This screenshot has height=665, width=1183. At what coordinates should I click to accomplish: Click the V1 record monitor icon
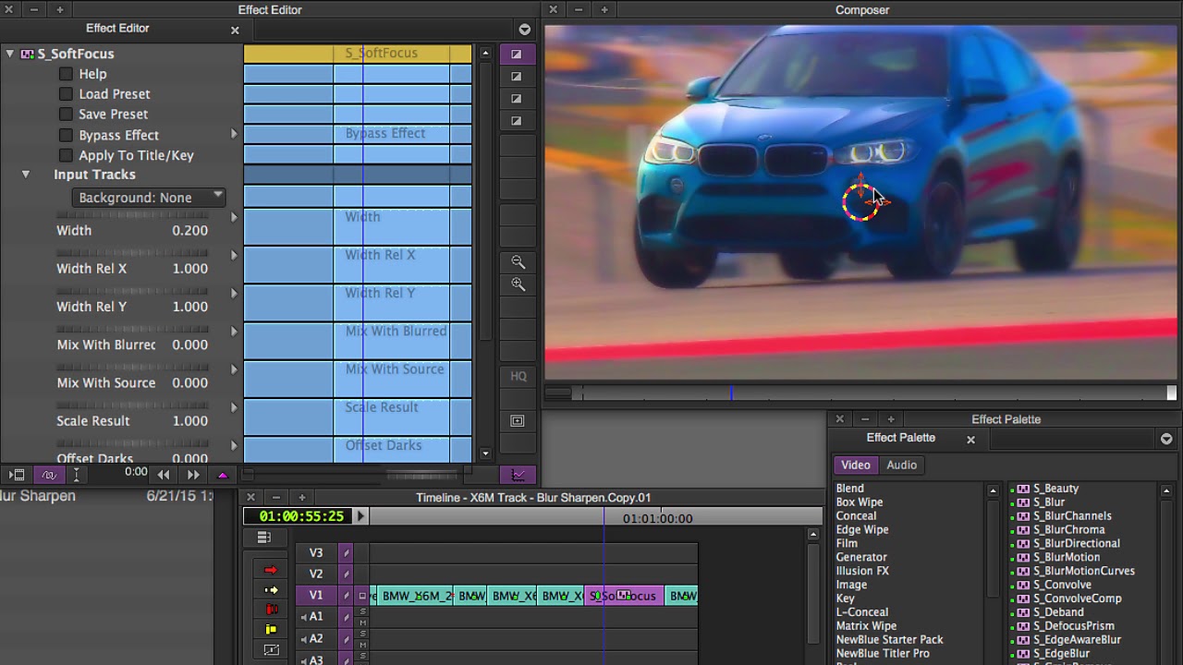tap(362, 596)
